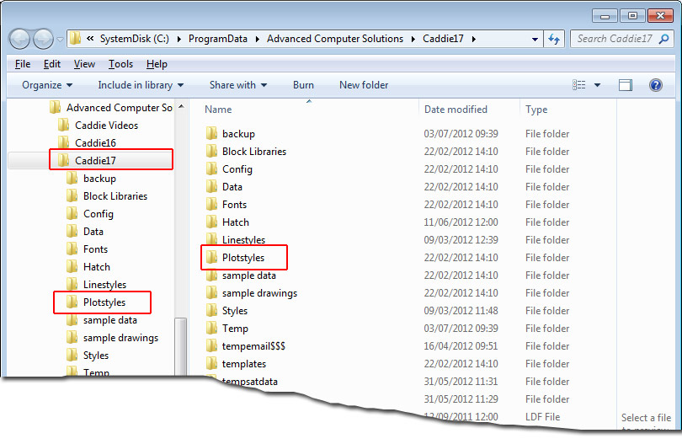Viewport: 682px width, 444px height.
Task: Open the View menu
Action: click(x=84, y=64)
